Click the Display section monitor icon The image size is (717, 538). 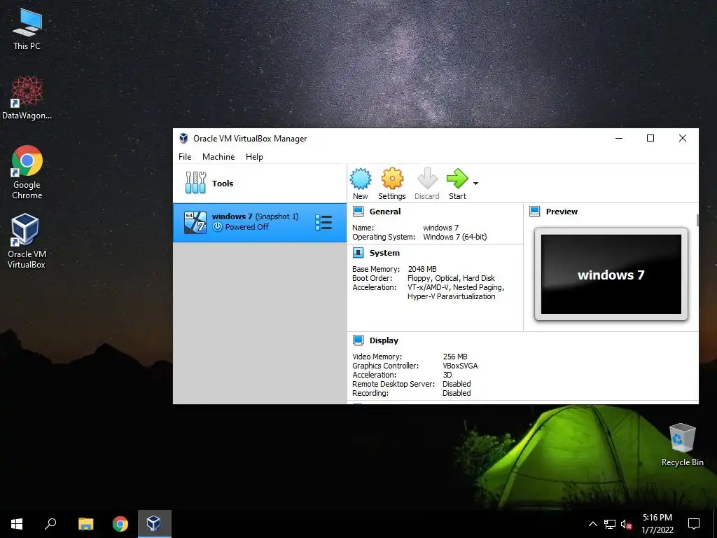pyautogui.click(x=358, y=340)
